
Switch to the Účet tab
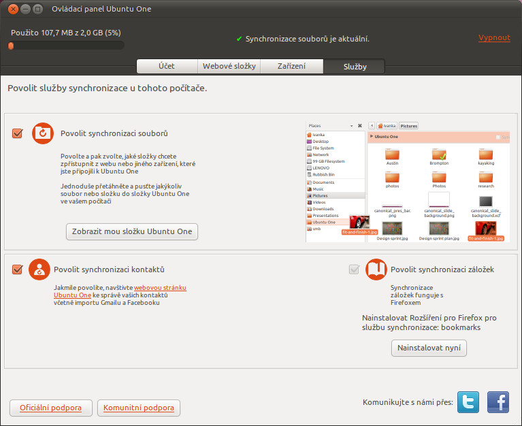166,66
